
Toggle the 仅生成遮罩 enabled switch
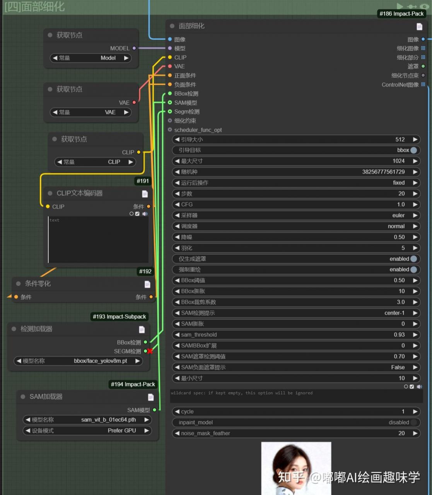click(413, 259)
